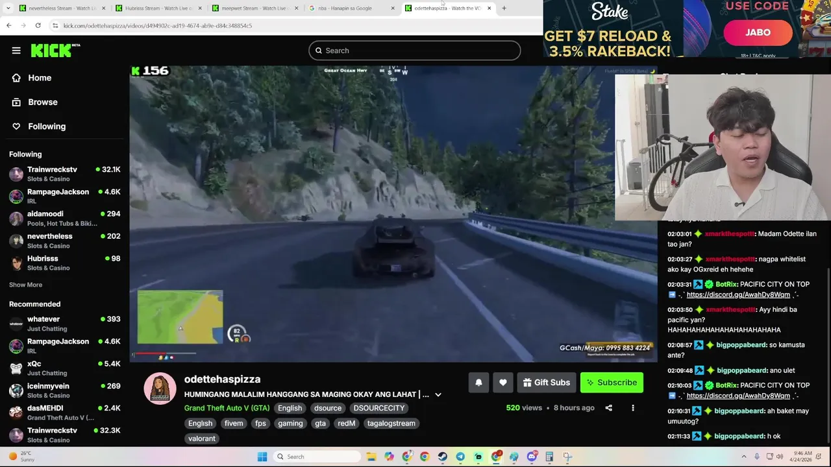831x467 pixels.
Task: Click xmarkthespottt username at 02:03:01
Action: [x=730, y=233]
